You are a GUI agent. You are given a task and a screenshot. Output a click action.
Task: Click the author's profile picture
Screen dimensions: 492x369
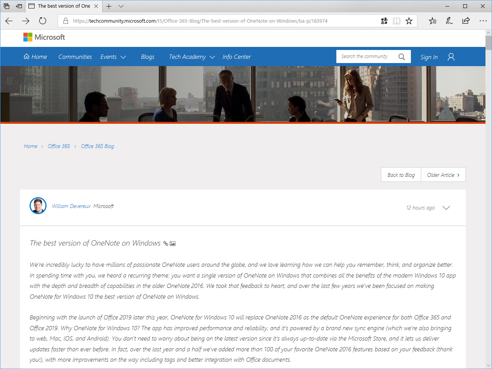[x=38, y=206]
